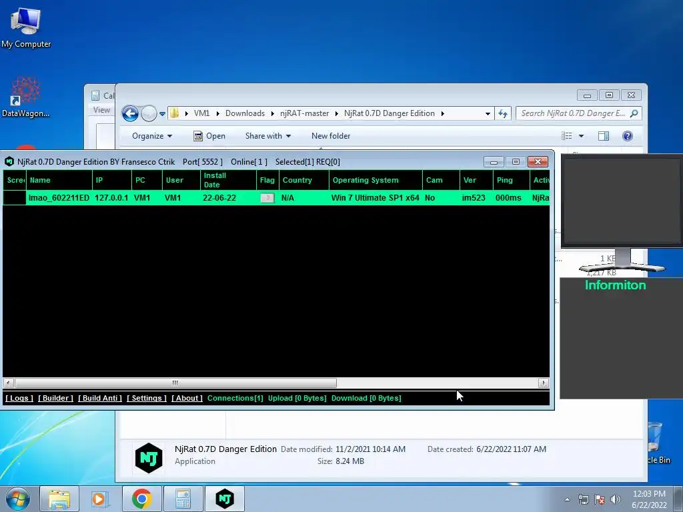
Task: Click the Cam column header
Action: pyautogui.click(x=441, y=180)
